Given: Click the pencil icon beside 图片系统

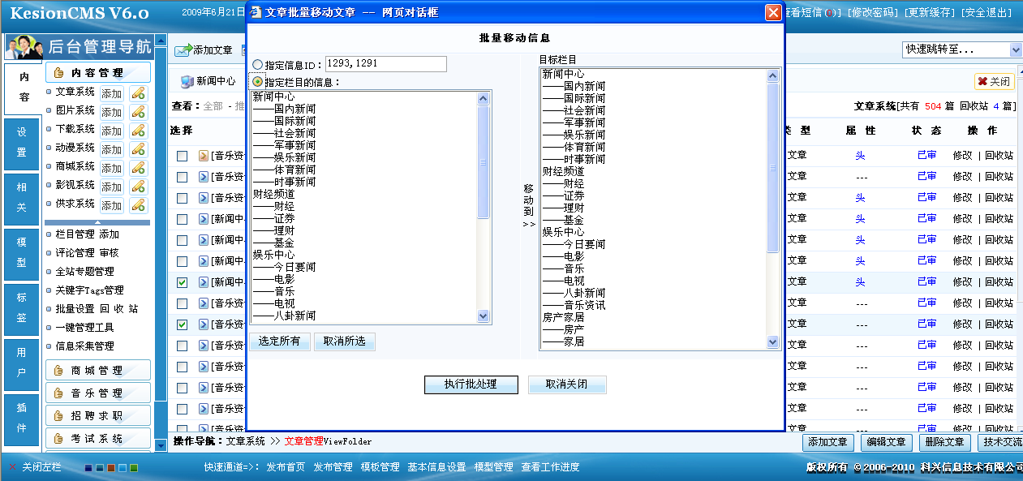Looking at the screenshot, I should pos(139,111).
